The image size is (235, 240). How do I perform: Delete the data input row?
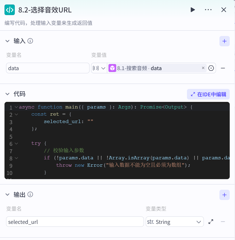tap(223, 68)
